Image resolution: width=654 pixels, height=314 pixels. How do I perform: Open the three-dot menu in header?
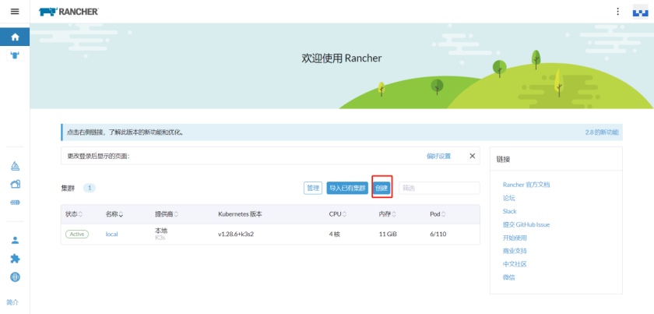[617, 12]
